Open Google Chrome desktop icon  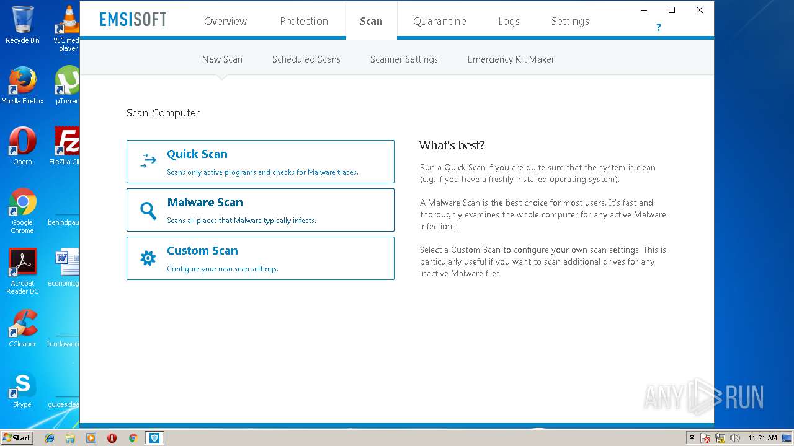(x=22, y=211)
